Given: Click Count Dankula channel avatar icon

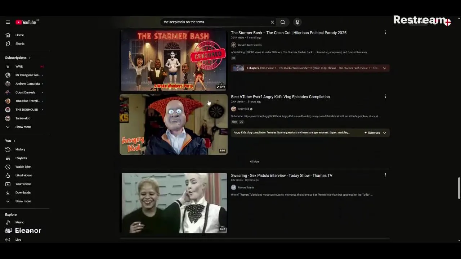Looking at the screenshot, I should 8,92.
